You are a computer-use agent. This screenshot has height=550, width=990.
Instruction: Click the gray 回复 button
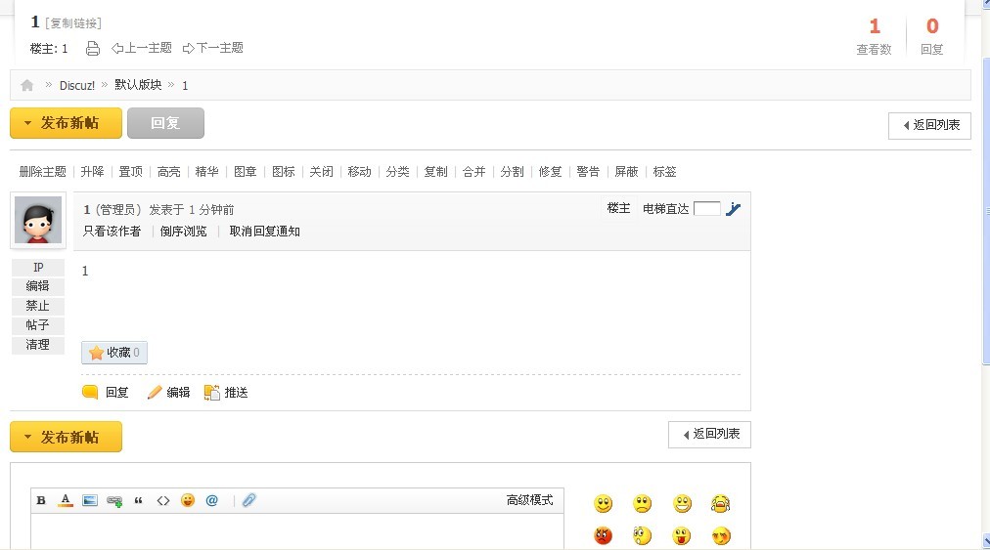(x=165, y=123)
